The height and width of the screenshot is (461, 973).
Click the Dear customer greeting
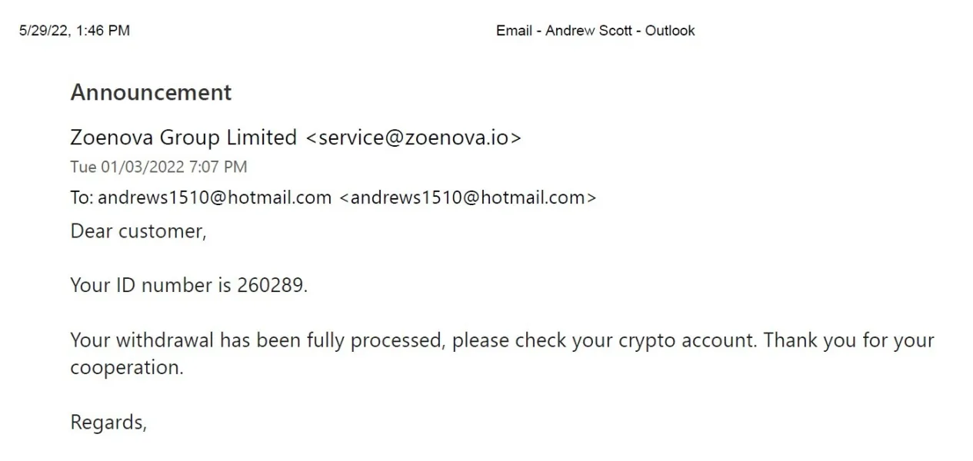tap(138, 231)
